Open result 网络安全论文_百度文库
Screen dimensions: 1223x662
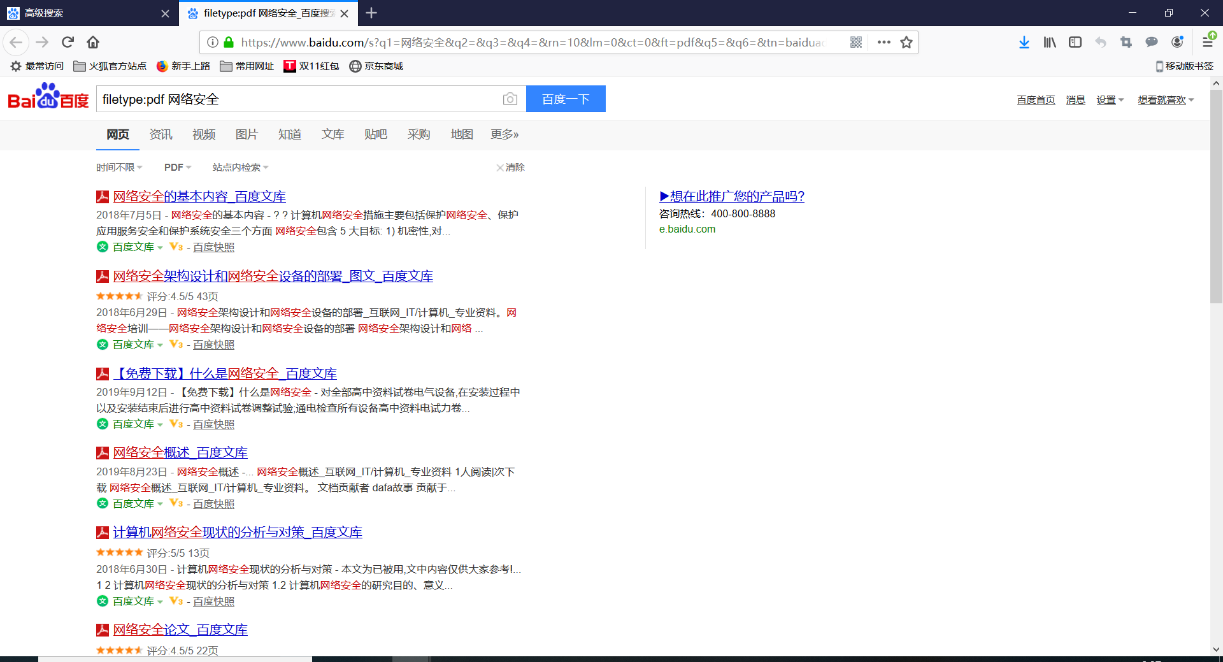coord(180,630)
